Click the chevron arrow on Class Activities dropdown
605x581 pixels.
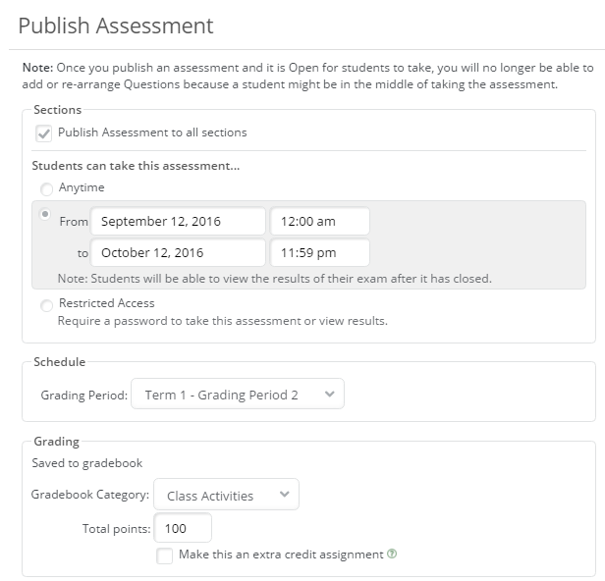tap(285, 496)
